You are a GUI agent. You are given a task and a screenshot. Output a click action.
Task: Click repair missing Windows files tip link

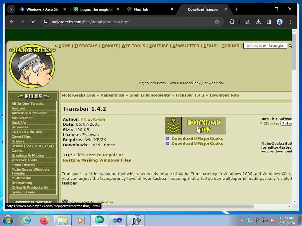[x=97, y=158]
